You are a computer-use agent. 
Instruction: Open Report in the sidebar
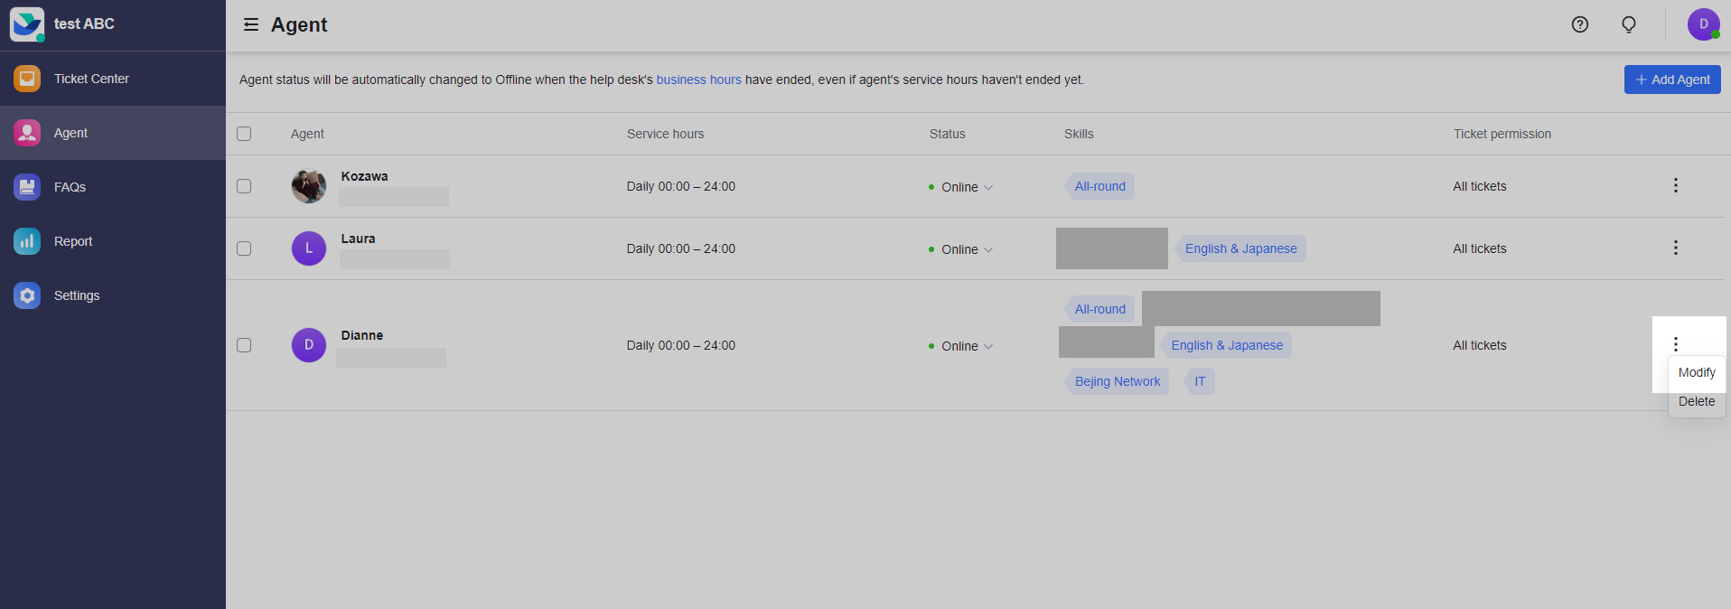coord(113,241)
